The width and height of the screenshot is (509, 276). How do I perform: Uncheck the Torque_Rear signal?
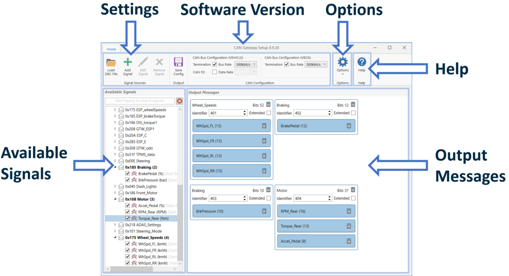click(x=128, y=218)
